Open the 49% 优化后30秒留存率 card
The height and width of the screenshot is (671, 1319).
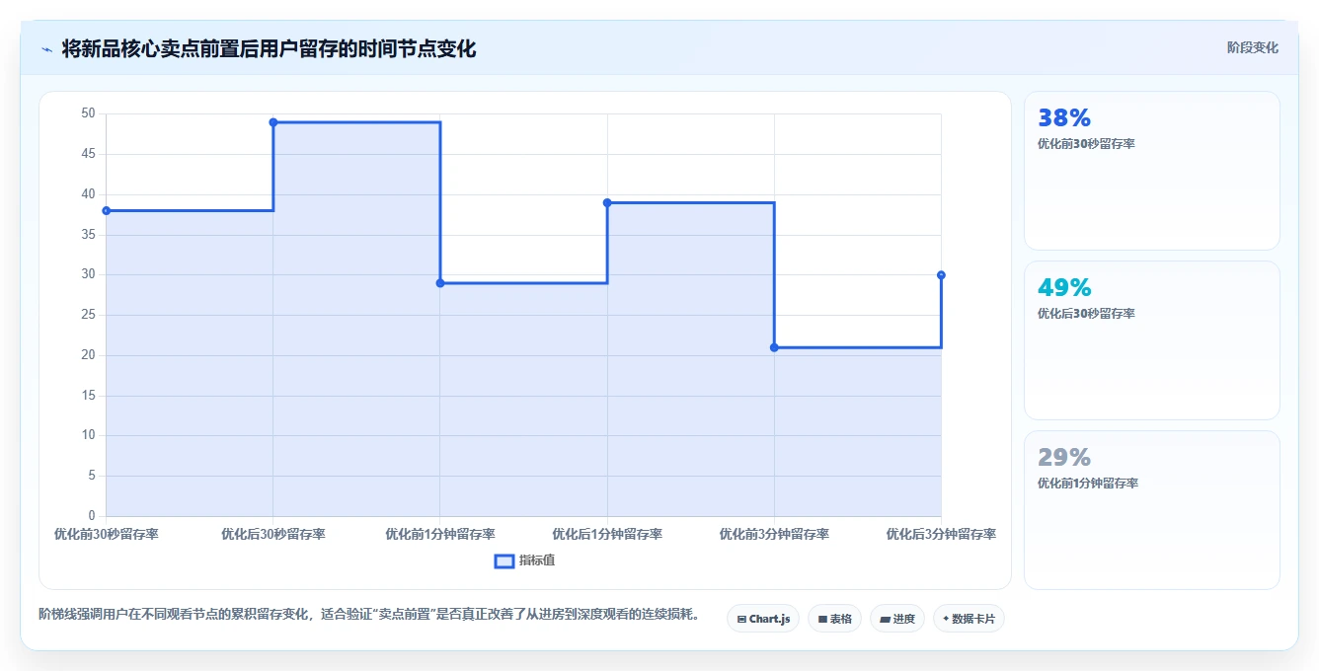[1152, 340]
